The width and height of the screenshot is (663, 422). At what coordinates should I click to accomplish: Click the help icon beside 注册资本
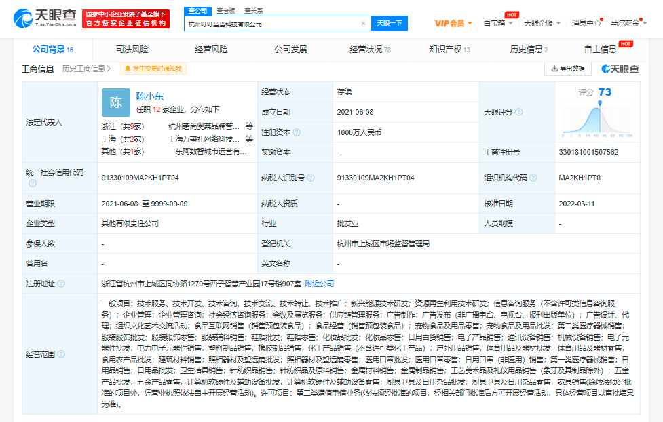(297, 132)
